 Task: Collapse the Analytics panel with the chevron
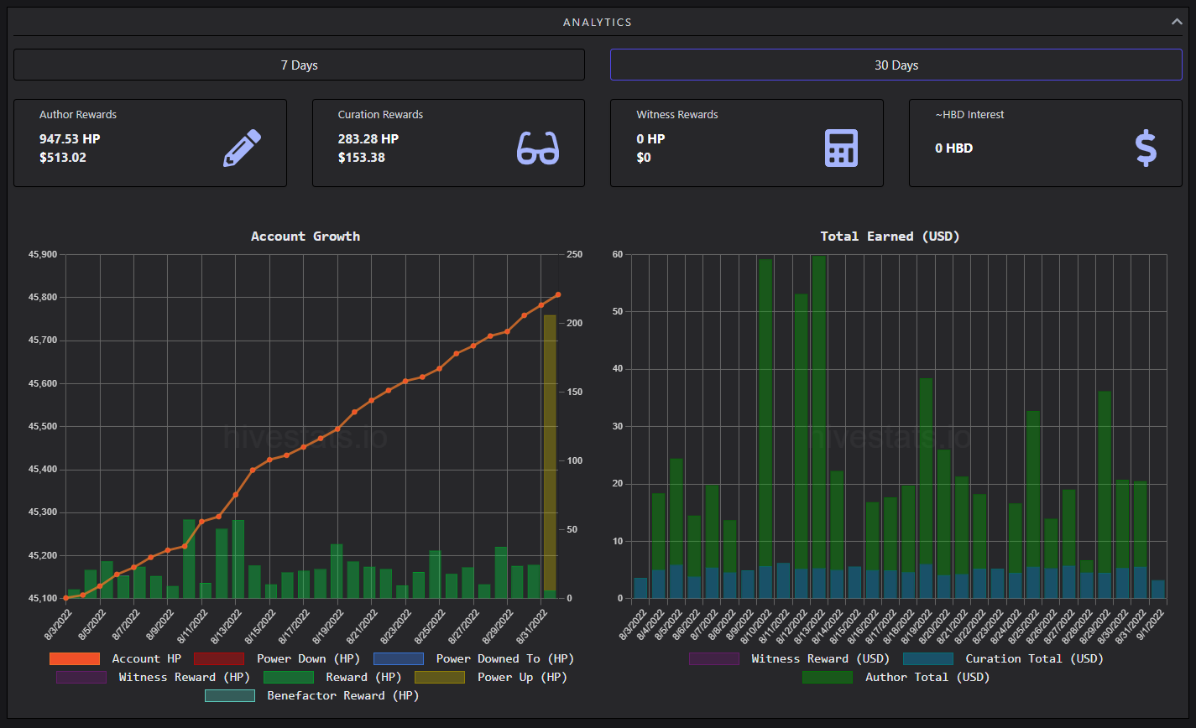tap(1177, 23)
